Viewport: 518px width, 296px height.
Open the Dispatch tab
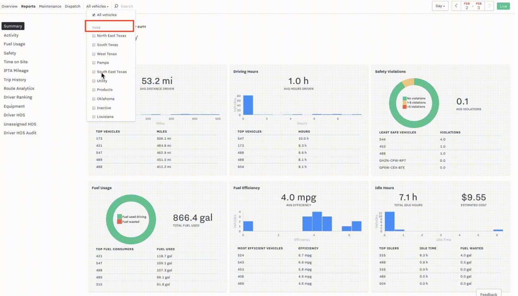[x=73, y=6]
